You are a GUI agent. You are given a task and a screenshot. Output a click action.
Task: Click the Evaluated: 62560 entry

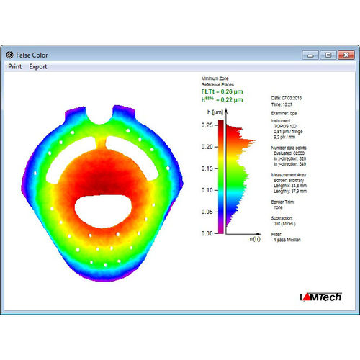[289, 153]
